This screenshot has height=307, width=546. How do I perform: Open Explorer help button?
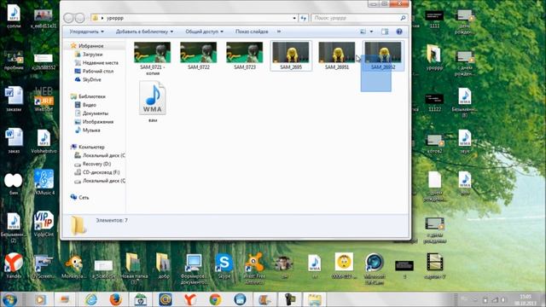[399, 32]
